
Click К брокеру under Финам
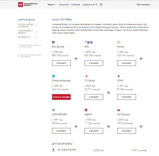tap(126, 63)
